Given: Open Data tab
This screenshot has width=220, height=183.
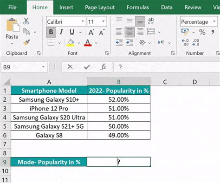Looking at the screenshot, I should click(167, 7).
